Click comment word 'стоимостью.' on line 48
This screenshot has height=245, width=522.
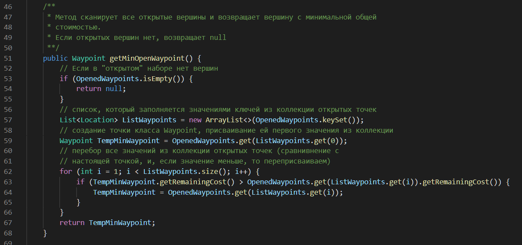point(78,27)
